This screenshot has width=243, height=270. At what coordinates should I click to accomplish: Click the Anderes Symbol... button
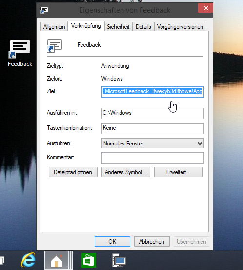pyautogui.click(x=125, y=172)
